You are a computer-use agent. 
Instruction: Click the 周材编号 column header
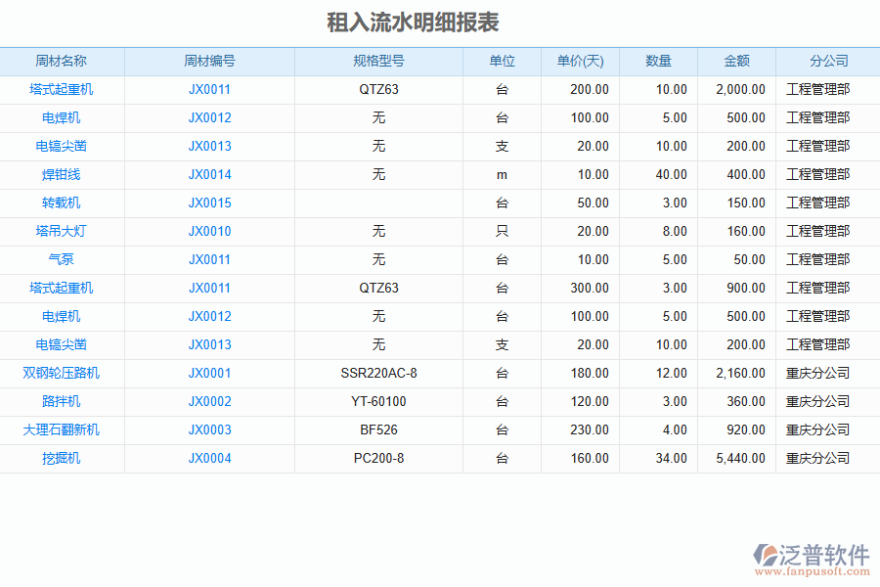coord(209,61)
